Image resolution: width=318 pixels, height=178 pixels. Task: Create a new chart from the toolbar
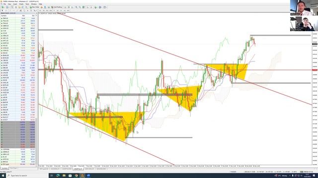[x=2, y=7]
